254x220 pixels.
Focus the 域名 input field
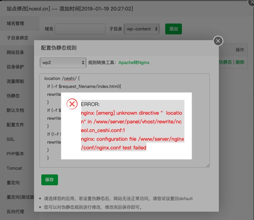[x=80, y=29]
